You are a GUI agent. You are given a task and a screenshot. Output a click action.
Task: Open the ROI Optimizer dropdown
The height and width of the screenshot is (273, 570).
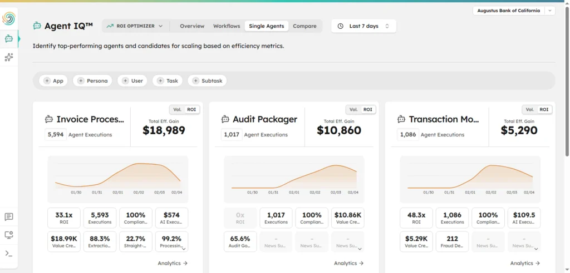[135, 26]
